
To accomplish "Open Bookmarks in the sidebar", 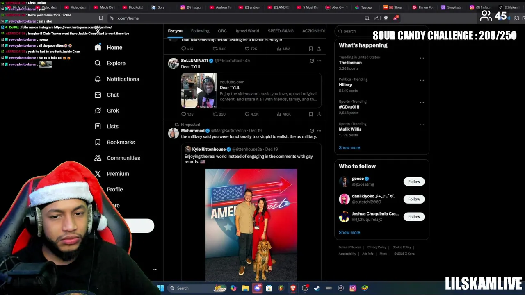I will point(114,142).
